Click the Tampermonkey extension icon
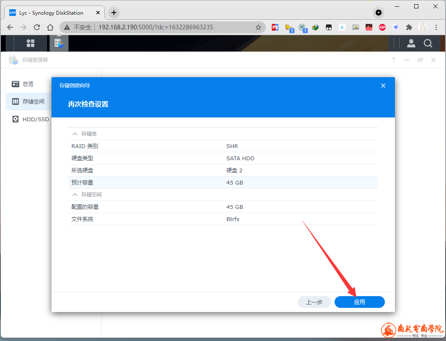 [328, 27]
